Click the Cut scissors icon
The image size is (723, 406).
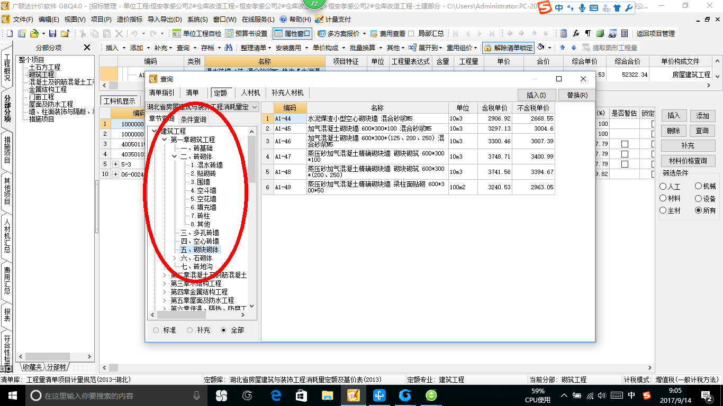[83, 33]
